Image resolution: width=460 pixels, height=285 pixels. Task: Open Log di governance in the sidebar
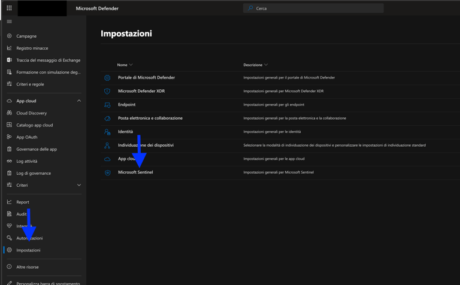point(34,173)
